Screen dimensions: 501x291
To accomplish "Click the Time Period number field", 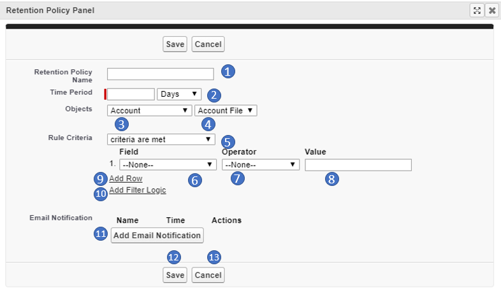I will (131, 94).
